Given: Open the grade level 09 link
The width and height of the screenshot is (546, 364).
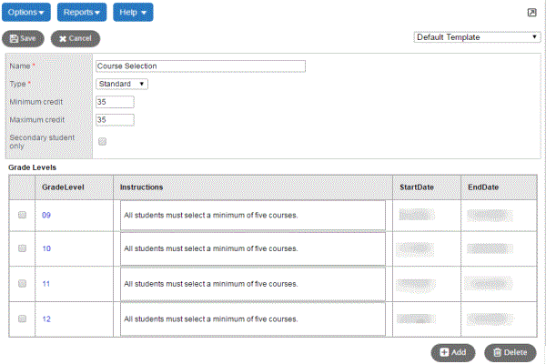Looking at the screenshot, I should pyautogui.click(x=46, y=215).
